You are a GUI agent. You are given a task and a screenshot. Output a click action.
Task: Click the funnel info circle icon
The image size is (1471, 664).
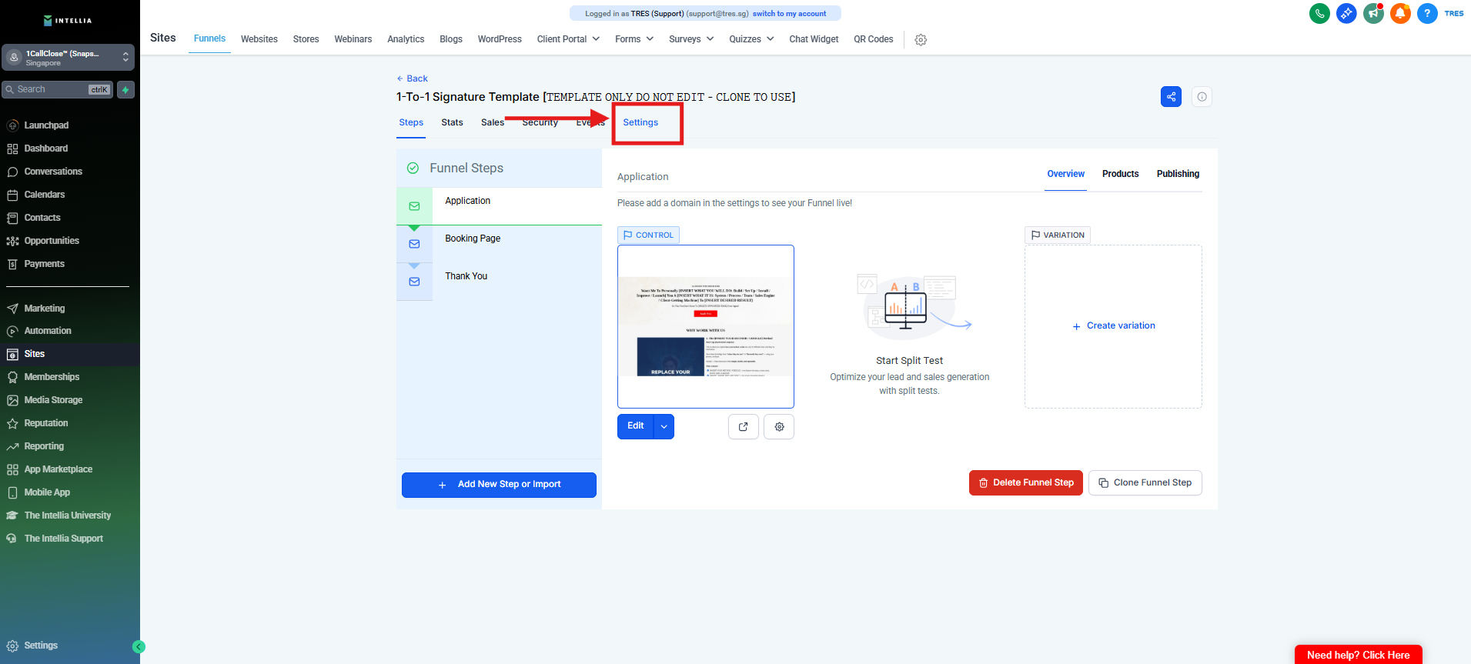pos(1202,97)
